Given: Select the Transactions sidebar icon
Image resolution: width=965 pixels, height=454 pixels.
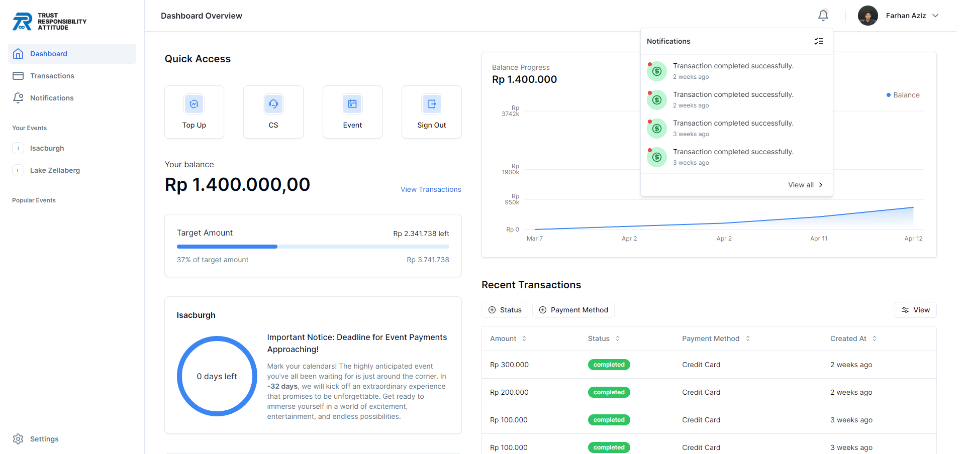Looking at the screenshot, I should coord(18,75).
